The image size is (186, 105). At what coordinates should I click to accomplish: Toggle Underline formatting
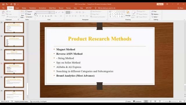[43, 16]
